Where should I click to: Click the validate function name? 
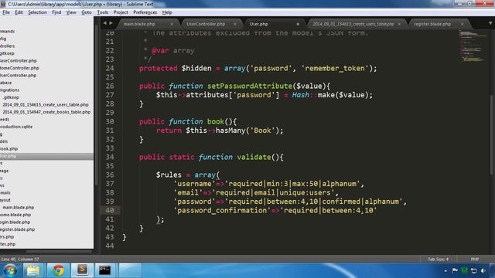[x=254, y=157]
